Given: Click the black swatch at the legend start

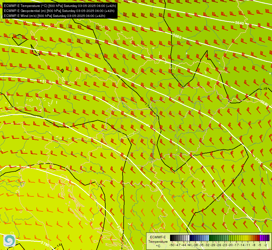Looking at the screenshot, I should pos(171,238).
